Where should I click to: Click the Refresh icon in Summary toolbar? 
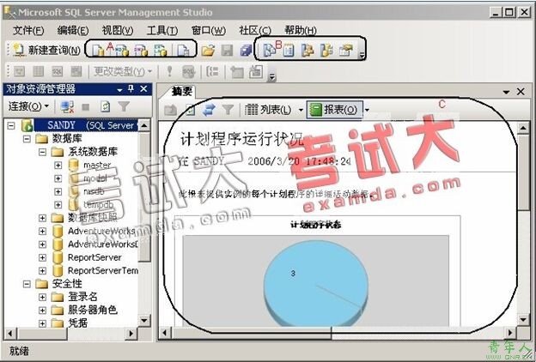(190, 110)
